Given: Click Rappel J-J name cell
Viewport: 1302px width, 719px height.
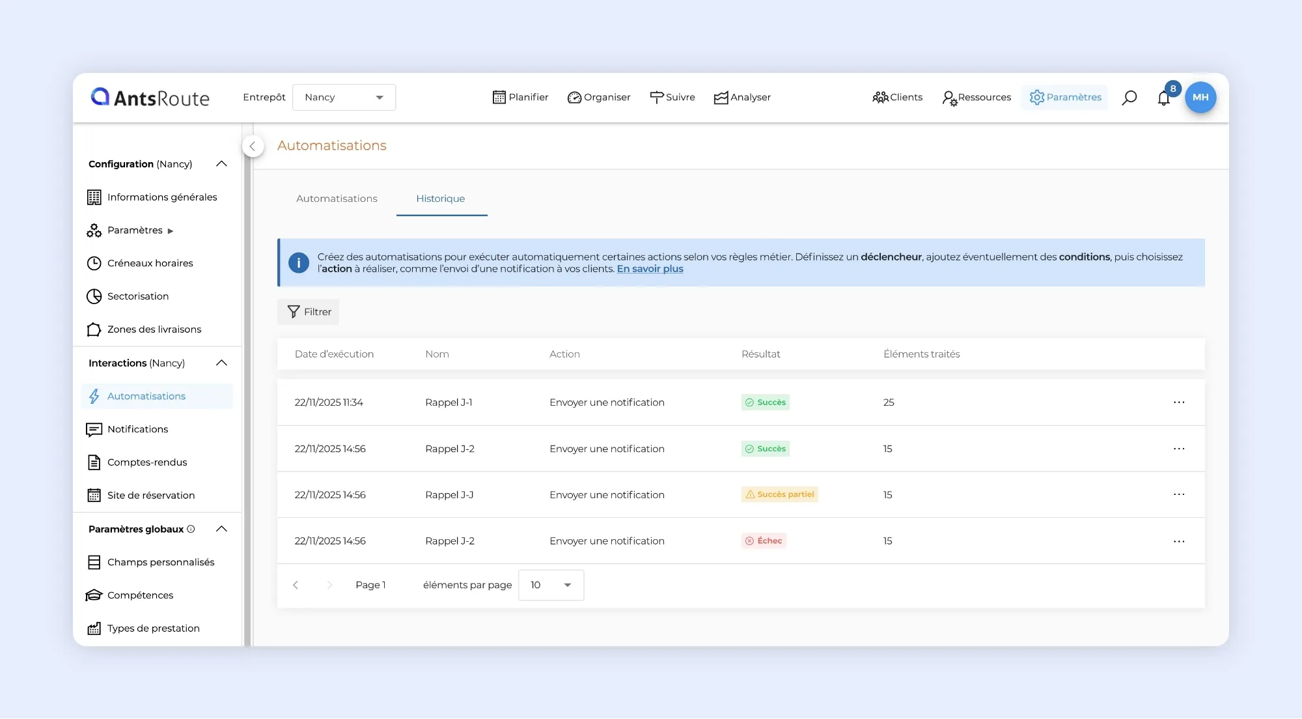Looking at the screenshot, I should [x=449, y=495].
